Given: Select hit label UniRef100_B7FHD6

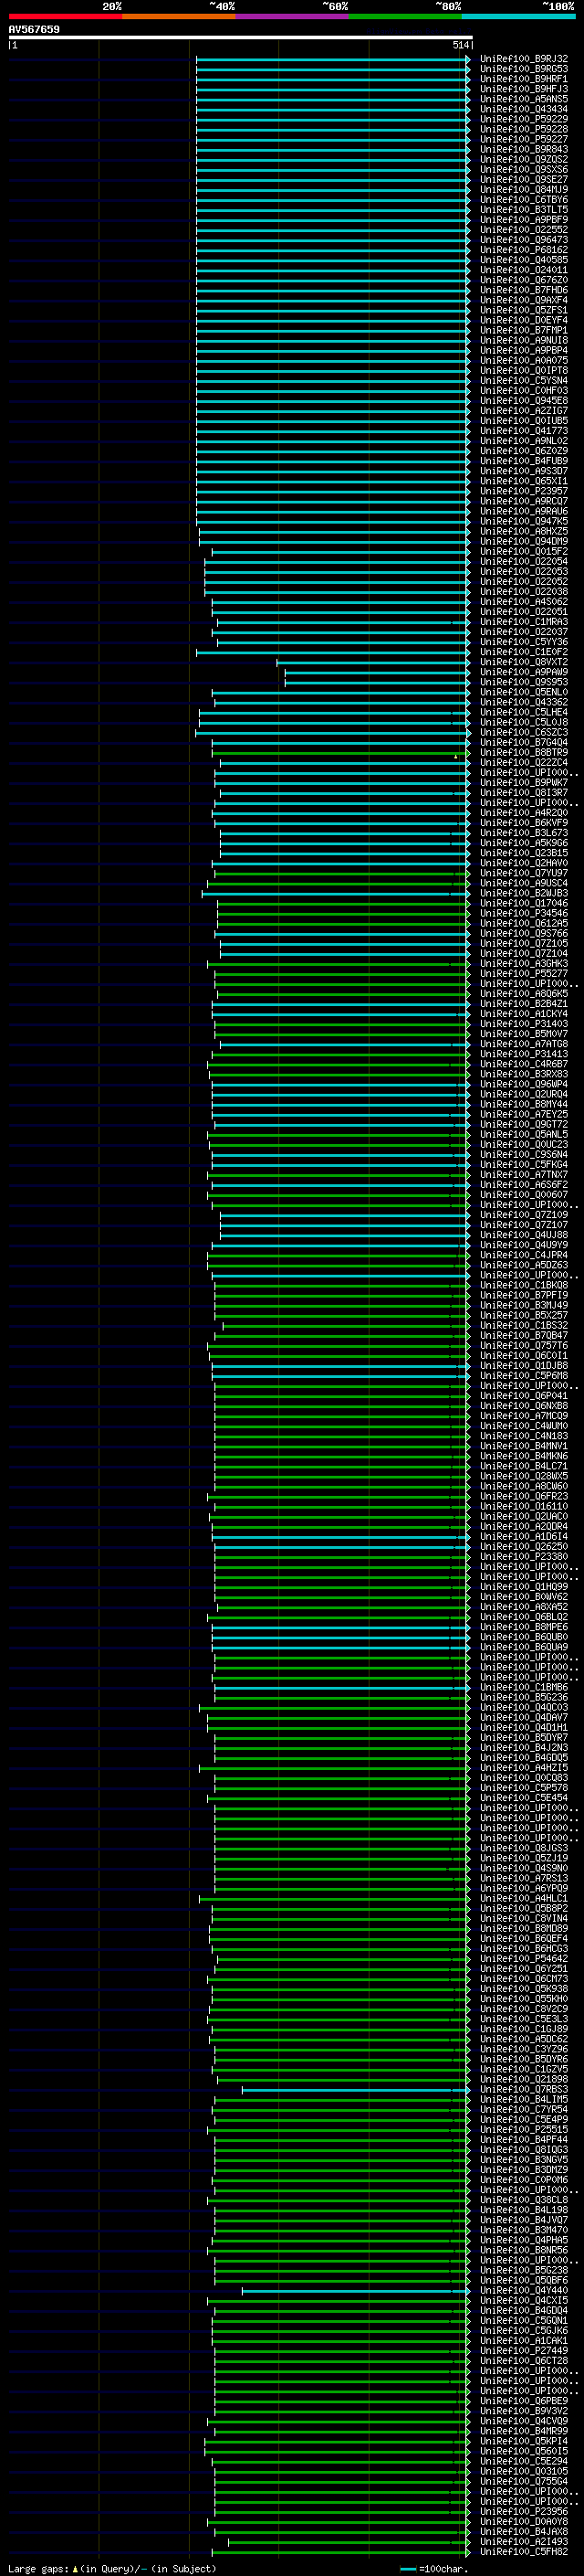Looking at the screenshot, I should tap(524, 290).
